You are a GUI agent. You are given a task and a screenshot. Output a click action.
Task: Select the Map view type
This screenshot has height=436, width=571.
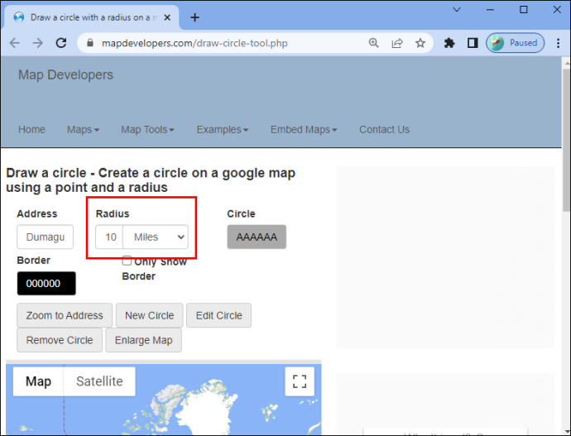click(x=38, y=381)
